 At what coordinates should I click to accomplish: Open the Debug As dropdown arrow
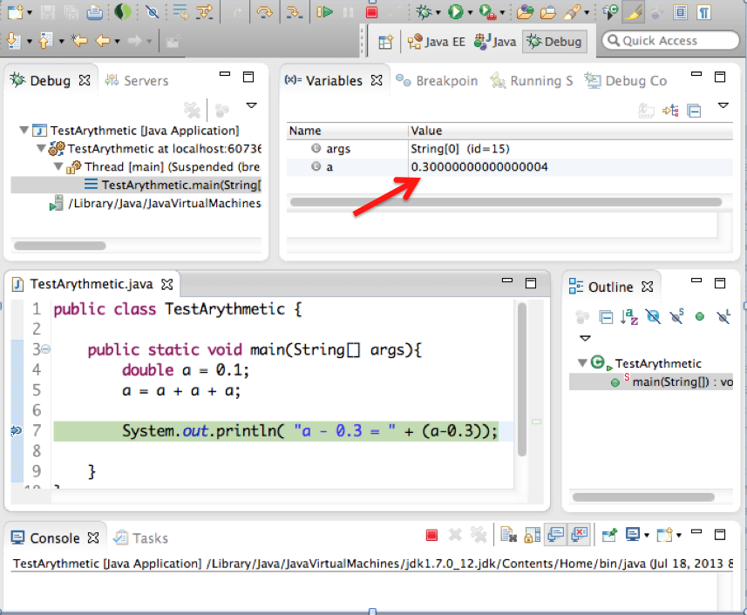point(438,12)
